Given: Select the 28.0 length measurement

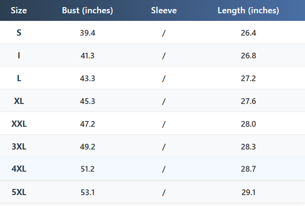Looking at the screenshot, I should [248, 124].
